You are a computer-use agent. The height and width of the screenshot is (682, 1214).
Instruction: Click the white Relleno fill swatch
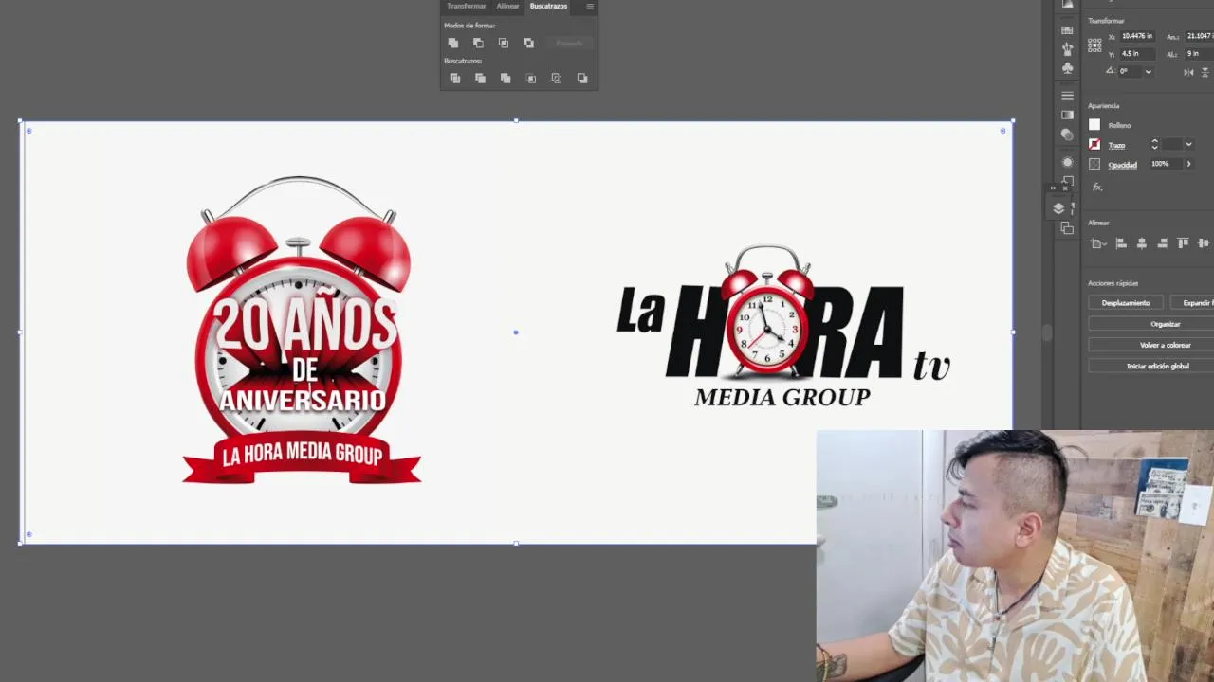click(1094, 125)
